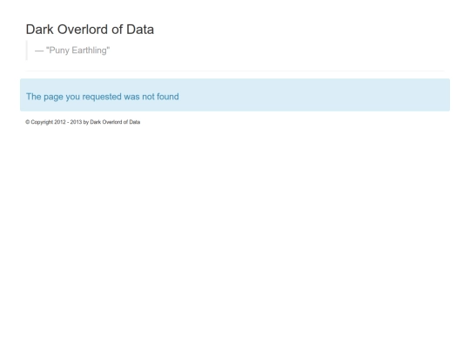The height and width of the screenshot is (353, 470).
Task: Select the "Puny Earthling" tagline text
Action: coord(72,51)
